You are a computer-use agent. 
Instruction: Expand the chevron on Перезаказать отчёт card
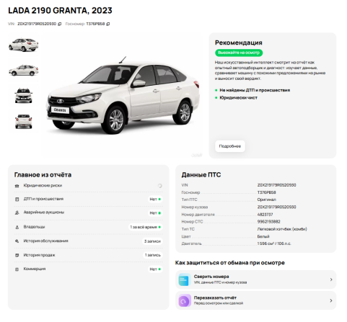[x=331, y=300]
